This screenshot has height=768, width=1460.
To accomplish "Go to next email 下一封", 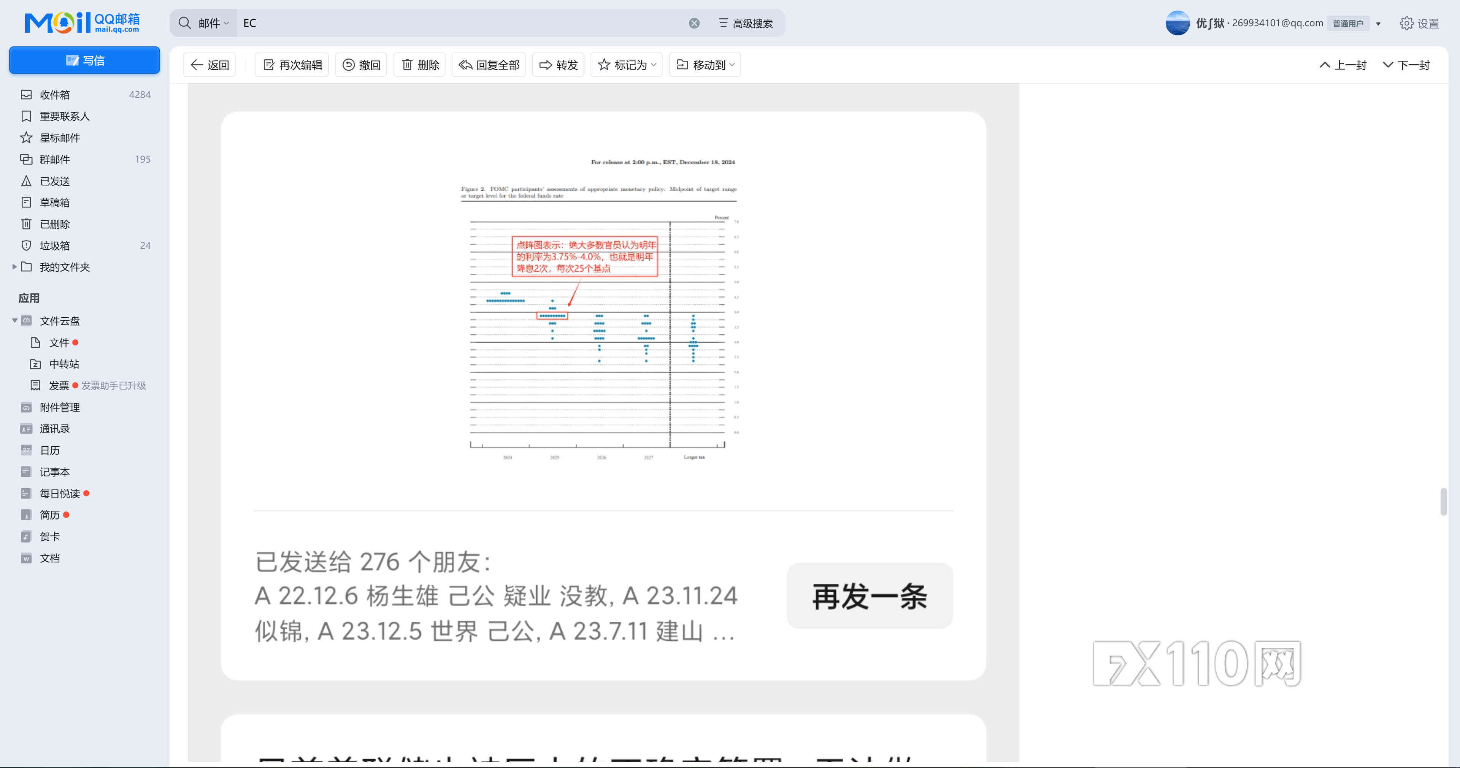I will coord(1407,65).
